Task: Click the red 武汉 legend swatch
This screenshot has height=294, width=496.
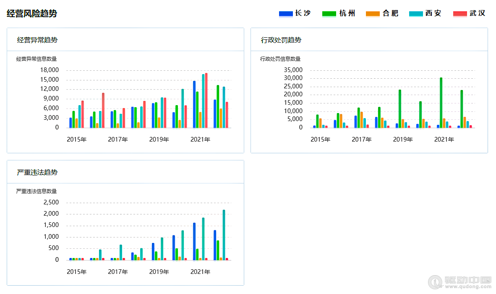Action: tap(460, 13)
